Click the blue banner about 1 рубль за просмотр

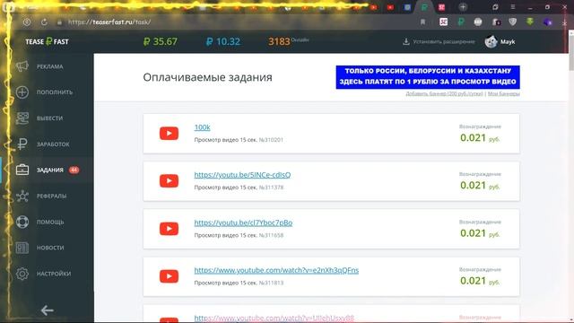click(x=428, y=77)
